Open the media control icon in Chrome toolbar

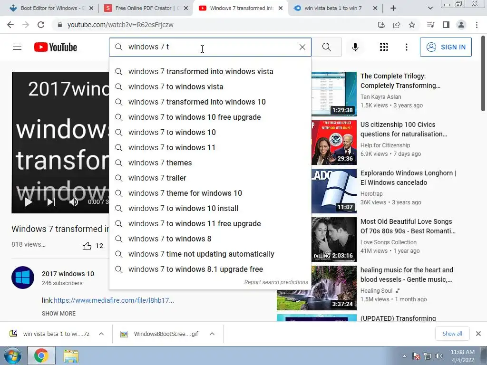430,25
